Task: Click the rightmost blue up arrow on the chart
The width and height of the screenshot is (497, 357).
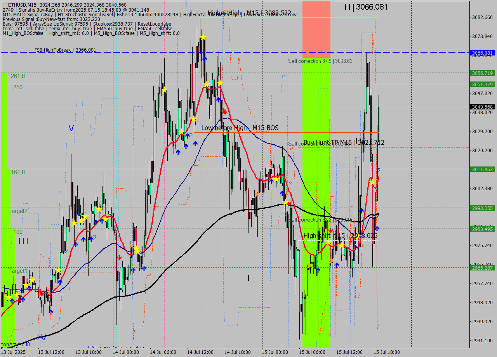Action: point(377,228)
